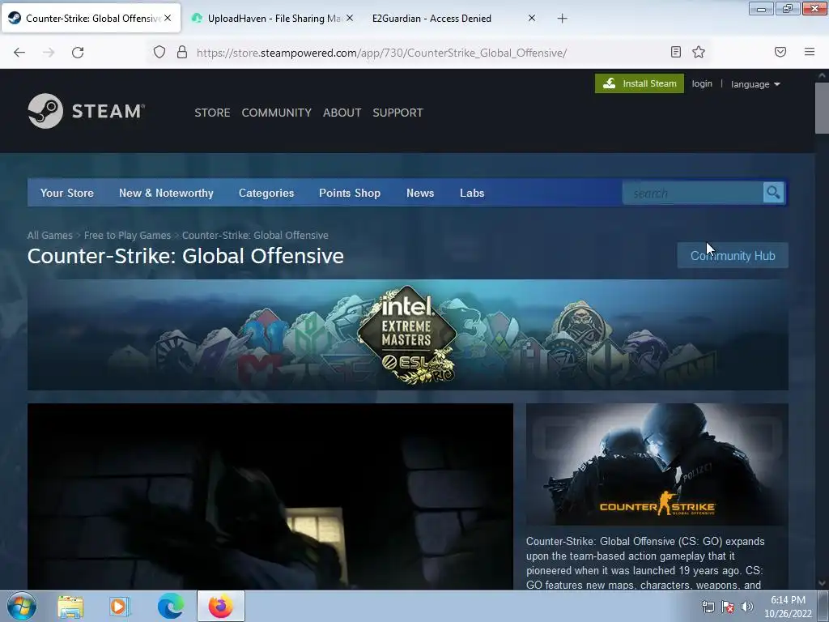Open the Your Store menu
Image resolution: width=829 pixels, height=622 pixels.
(x=67, y=193)
